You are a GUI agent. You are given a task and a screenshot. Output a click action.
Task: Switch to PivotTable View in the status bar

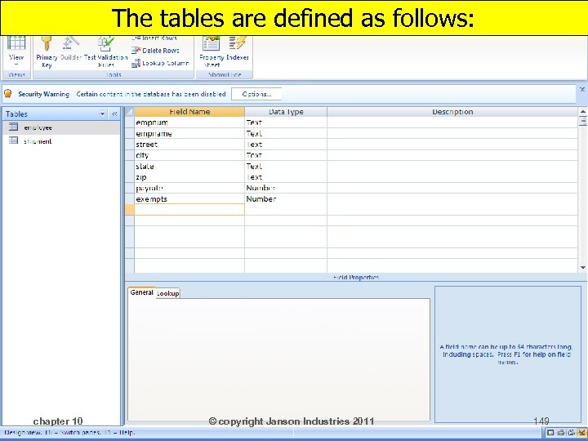tap(561, 432)
